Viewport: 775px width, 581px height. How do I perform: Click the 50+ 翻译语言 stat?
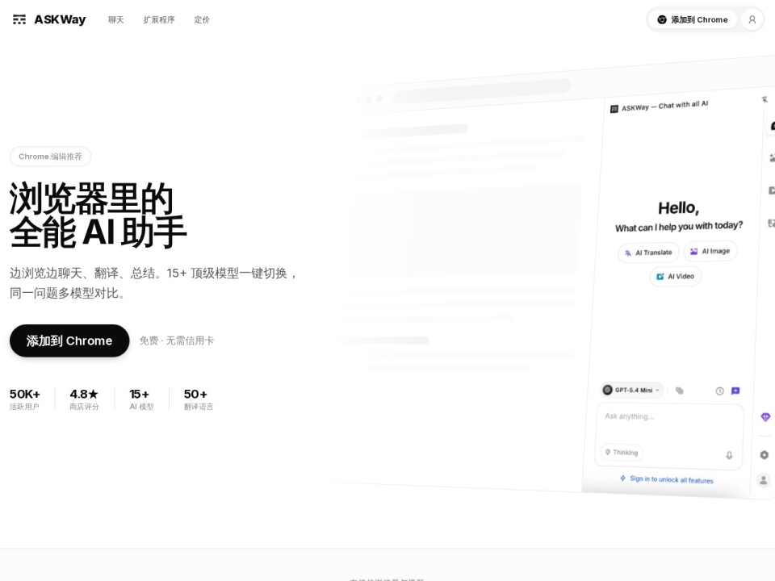[x=199, y=399]
